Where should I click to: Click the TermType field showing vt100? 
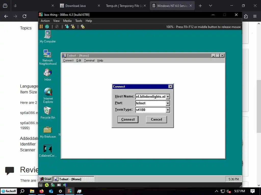[151, 110]
